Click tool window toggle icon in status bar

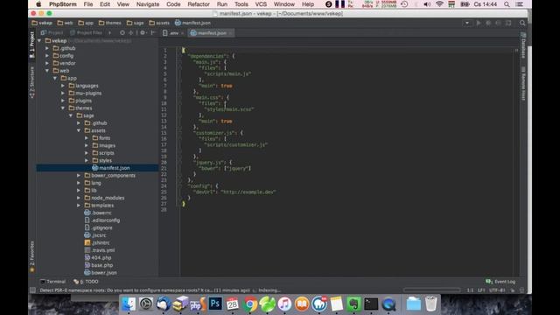pos(32,290)
